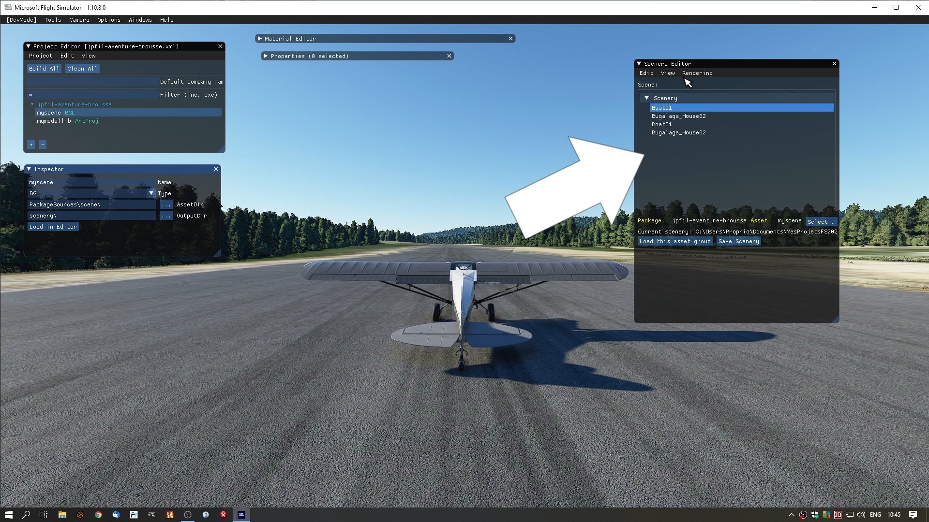
Task: Click the Save Scenery button
Action: click(x=738, y=241)
